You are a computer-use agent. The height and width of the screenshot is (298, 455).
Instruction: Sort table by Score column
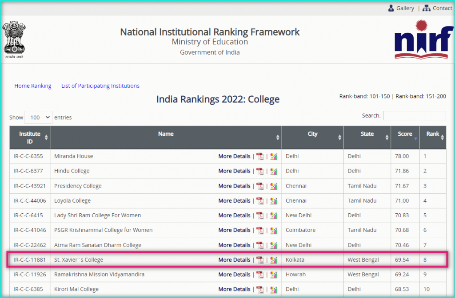point(405,137)
